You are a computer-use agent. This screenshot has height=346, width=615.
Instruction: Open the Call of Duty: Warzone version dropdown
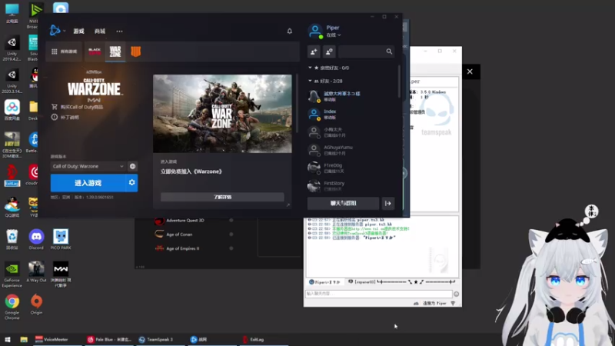pyautogui.click(x=88, y=166)
